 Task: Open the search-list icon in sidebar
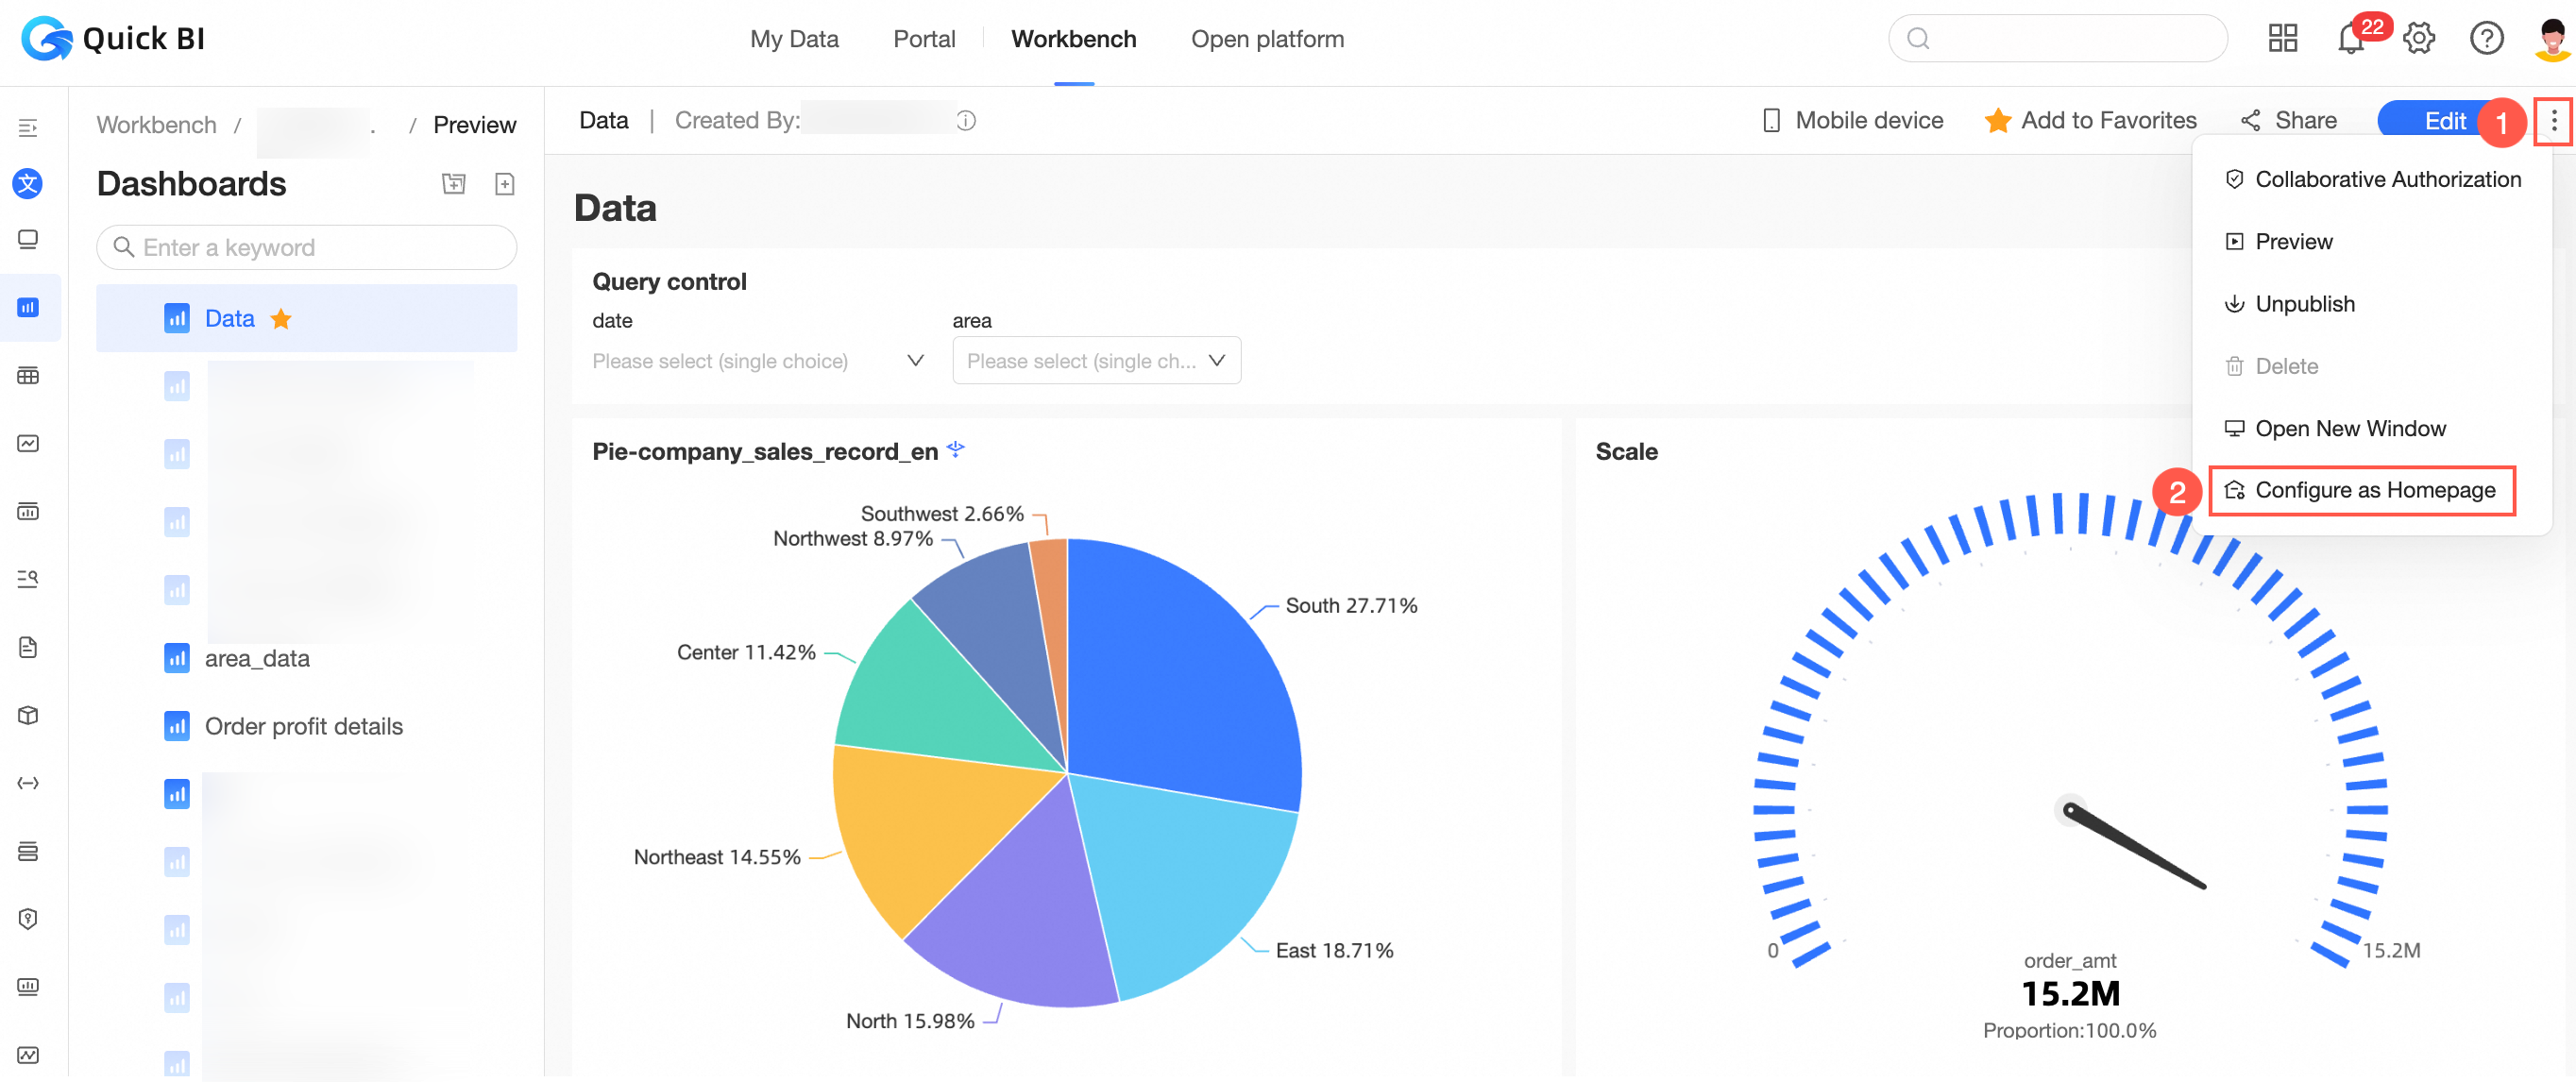tap(28, 579)
